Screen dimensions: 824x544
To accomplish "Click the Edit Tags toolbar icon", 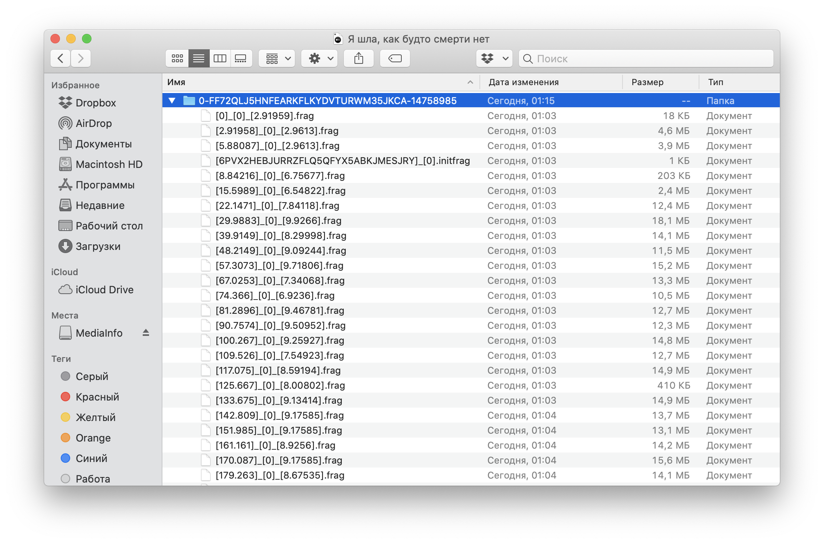I will [x=395, y=59].
